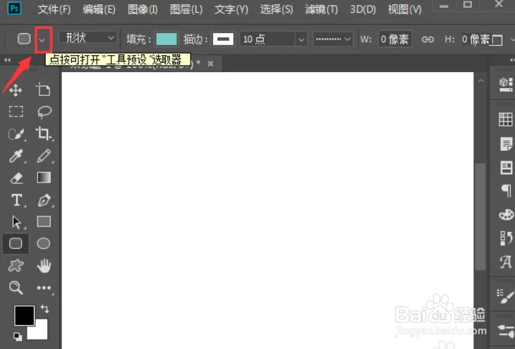Open the 视图(V) menu
515x349 pixels.
[x=404, y=10]
